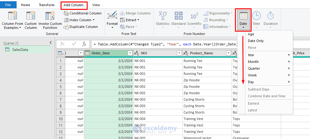Switch to the View tab

point(96,5)
